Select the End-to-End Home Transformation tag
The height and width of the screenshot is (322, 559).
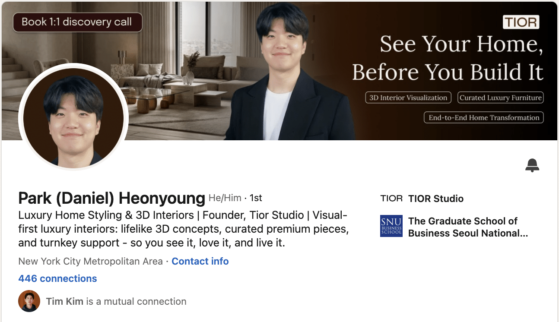coord(484,117)
